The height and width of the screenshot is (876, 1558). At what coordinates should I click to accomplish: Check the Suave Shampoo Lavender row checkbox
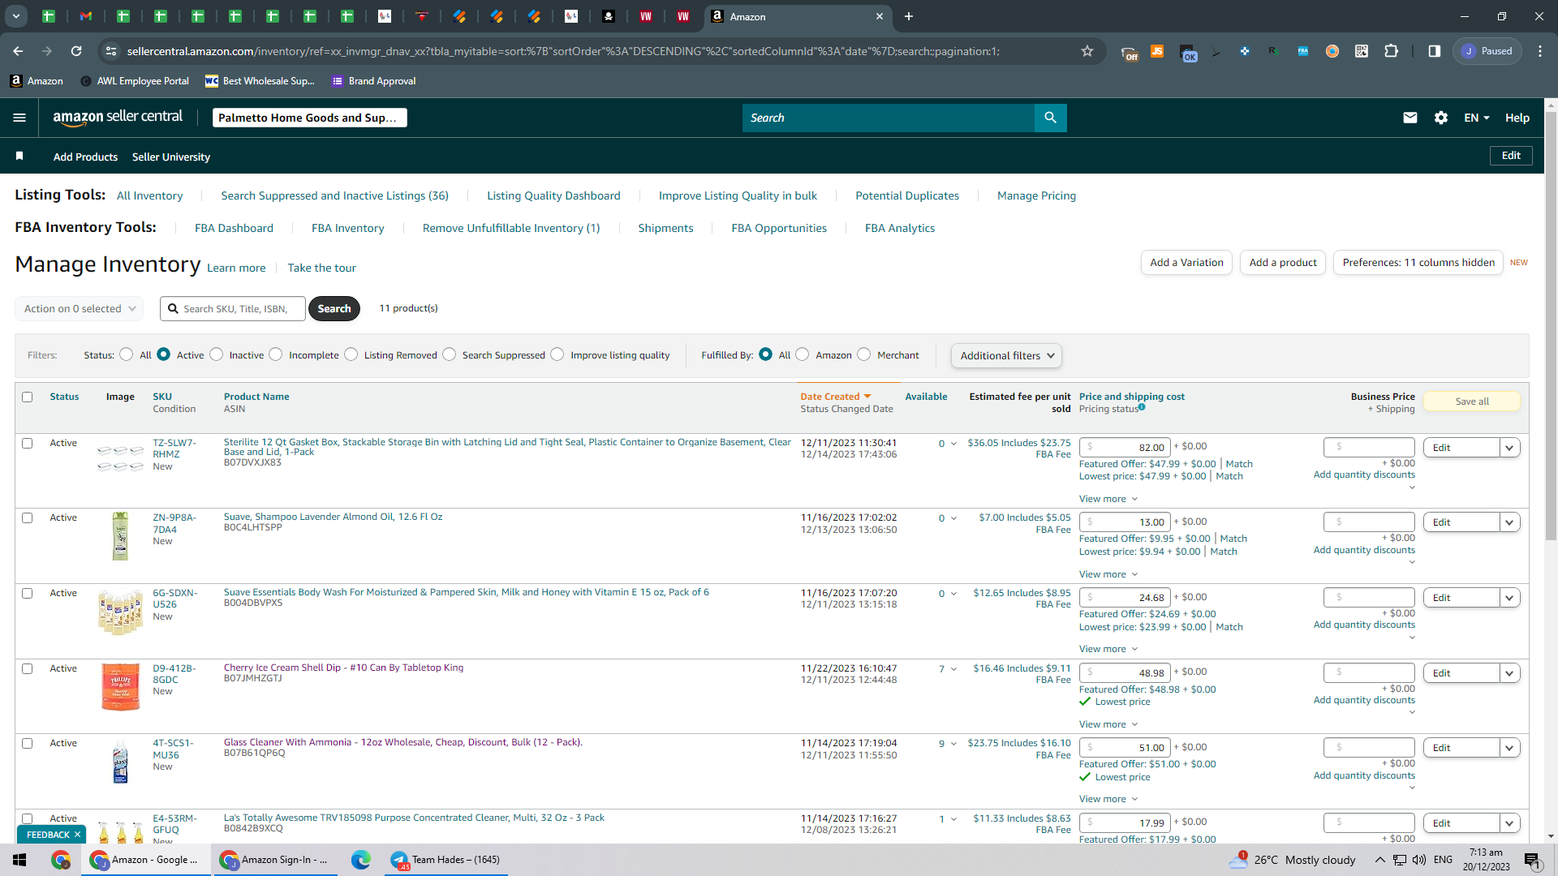pos(28,518)
